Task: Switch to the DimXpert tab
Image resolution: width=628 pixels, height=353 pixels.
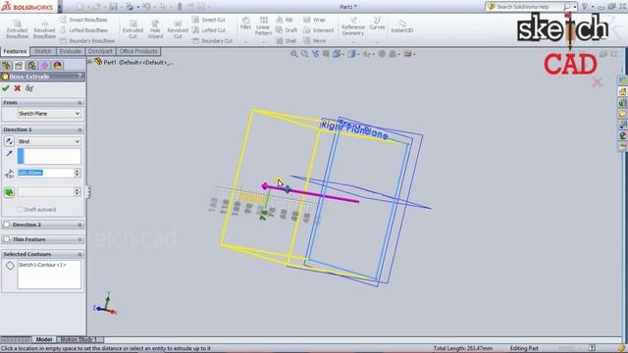Action: click(x=100, y=51)
